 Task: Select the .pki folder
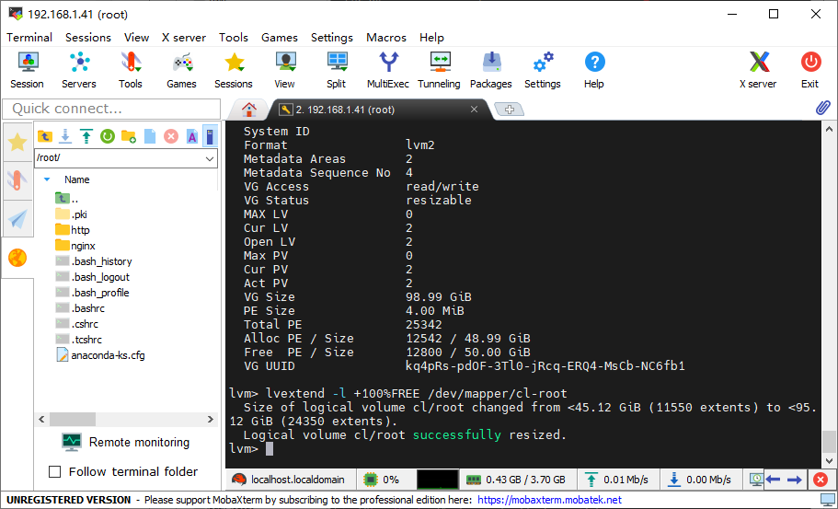[x=71, y=214]
